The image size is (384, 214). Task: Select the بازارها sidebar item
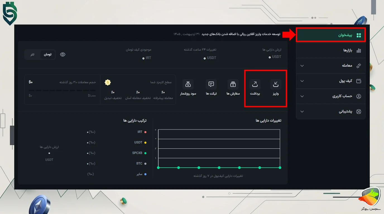(x=331, y=50)
